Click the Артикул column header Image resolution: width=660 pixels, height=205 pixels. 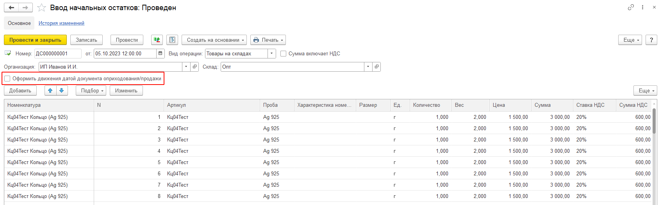click(x=212, y=105)
